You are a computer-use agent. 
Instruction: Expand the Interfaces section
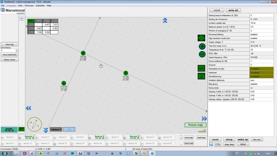pyautogui.click(x=261, y=73)
